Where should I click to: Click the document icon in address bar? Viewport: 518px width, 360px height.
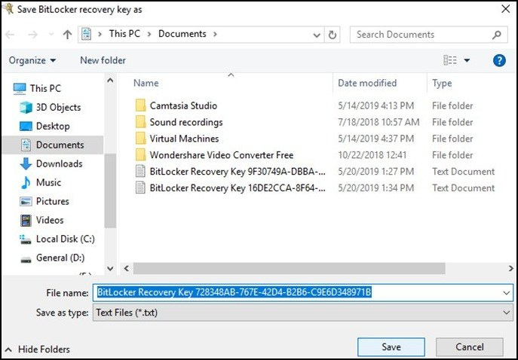(x=86, y=34)
